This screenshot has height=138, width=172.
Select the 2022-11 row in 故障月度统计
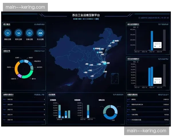(24, 115)
